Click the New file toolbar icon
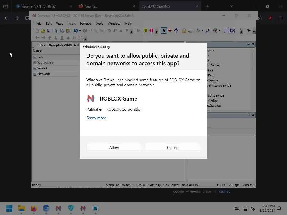This screenshot has width=287, height=215. pos(37,31)
